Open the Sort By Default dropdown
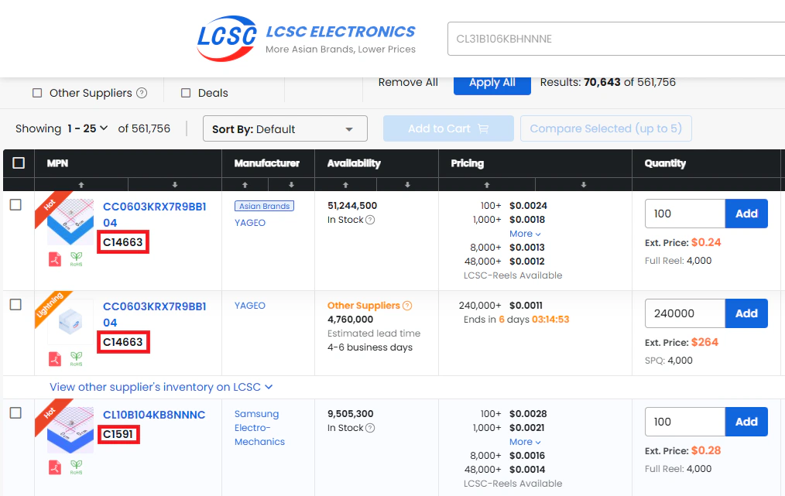 (285, 128)
